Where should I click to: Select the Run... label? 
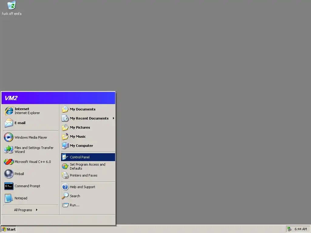click(75, 205)
